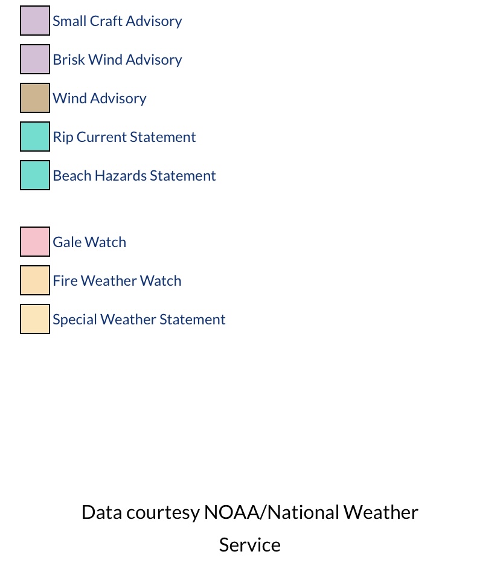Click the NOAA/National Weather Service credit text
This screenshot has height=566, width=500.
pos(249,528)
